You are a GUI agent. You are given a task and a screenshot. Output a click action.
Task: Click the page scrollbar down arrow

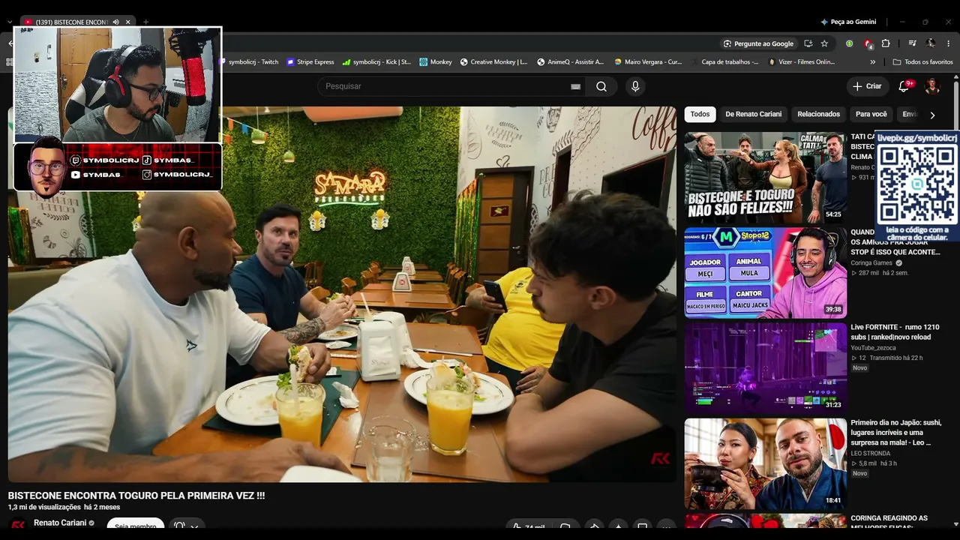coord(955,524)
